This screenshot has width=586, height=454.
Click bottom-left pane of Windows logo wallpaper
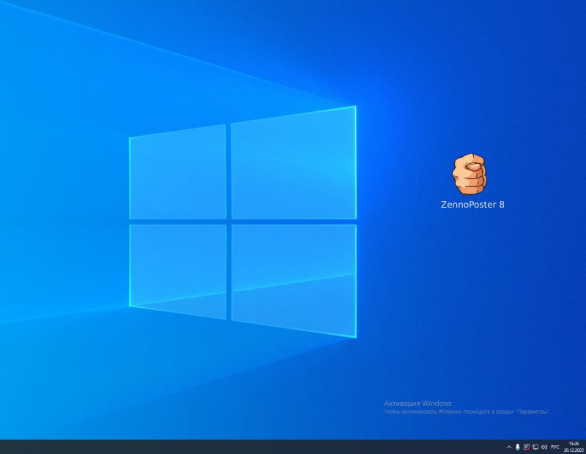178,269
